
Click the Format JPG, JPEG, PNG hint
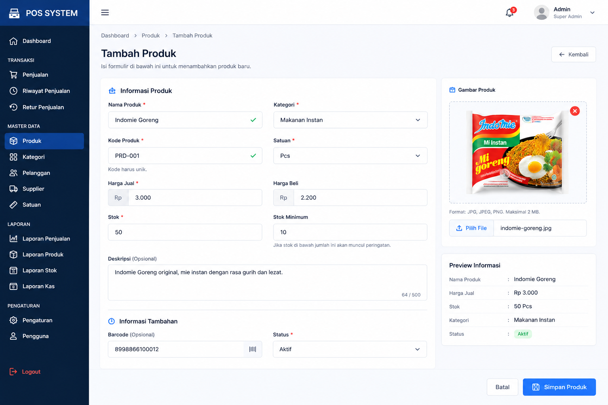(494, 212)
